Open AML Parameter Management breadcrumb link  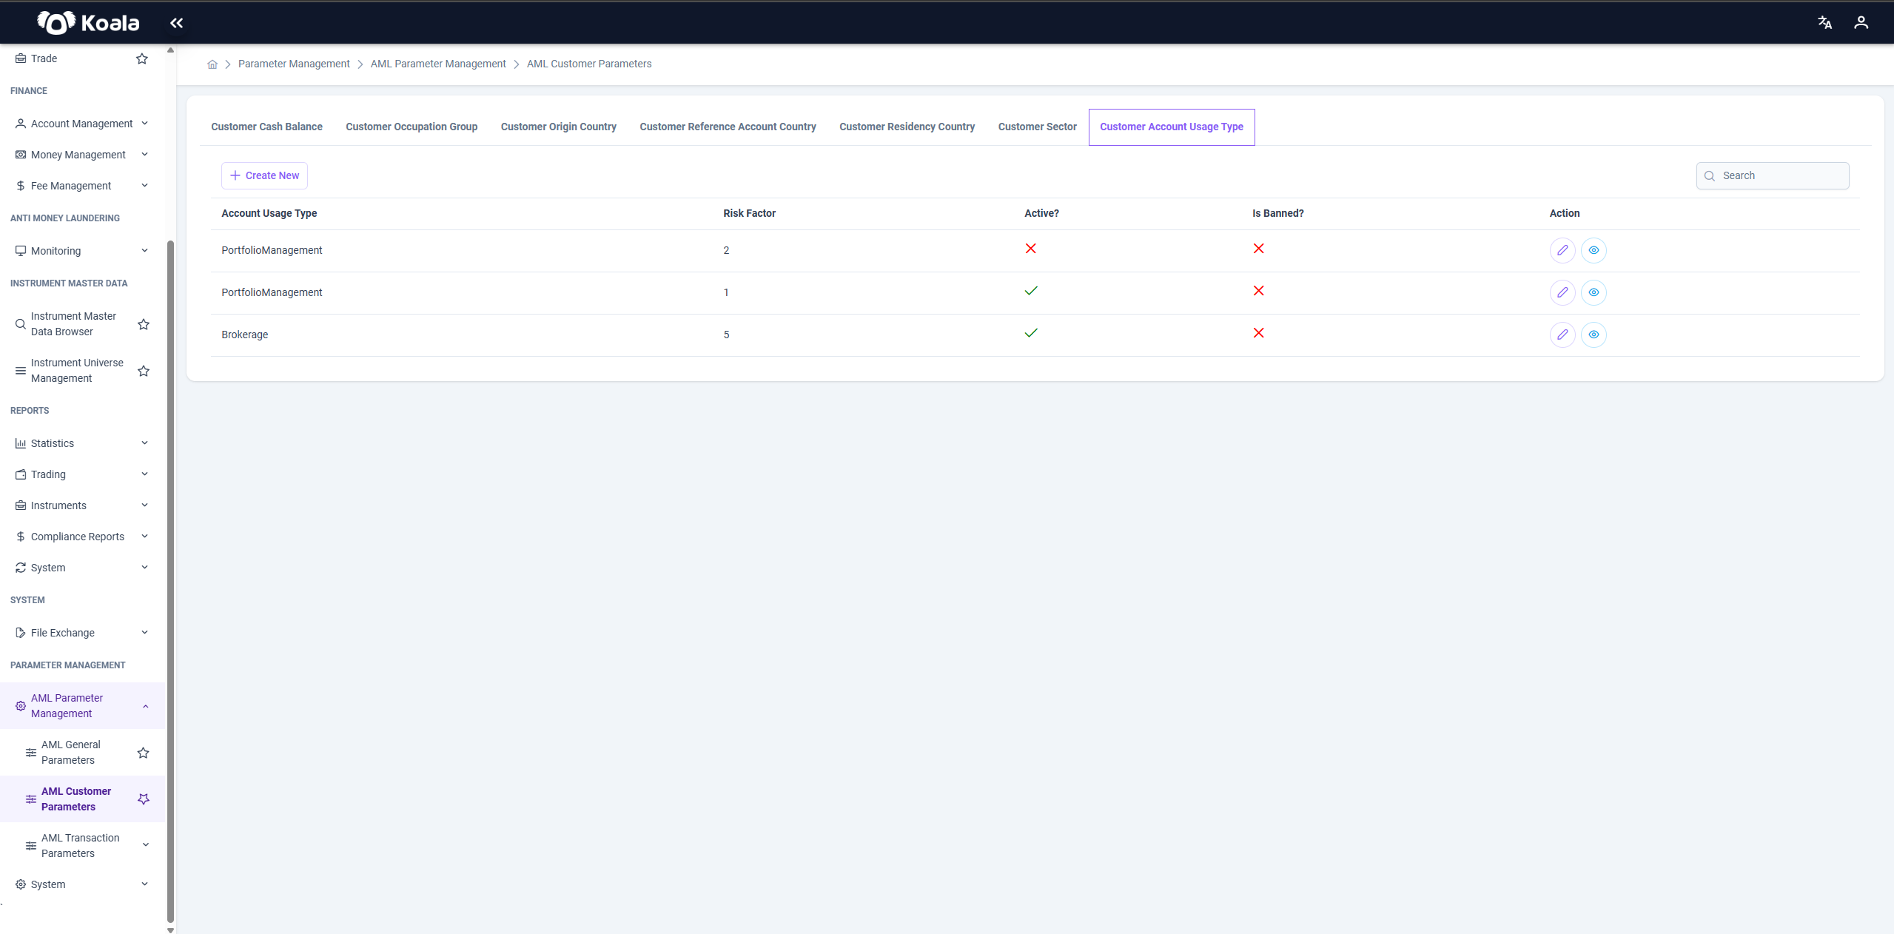click(x=438, y=64)
